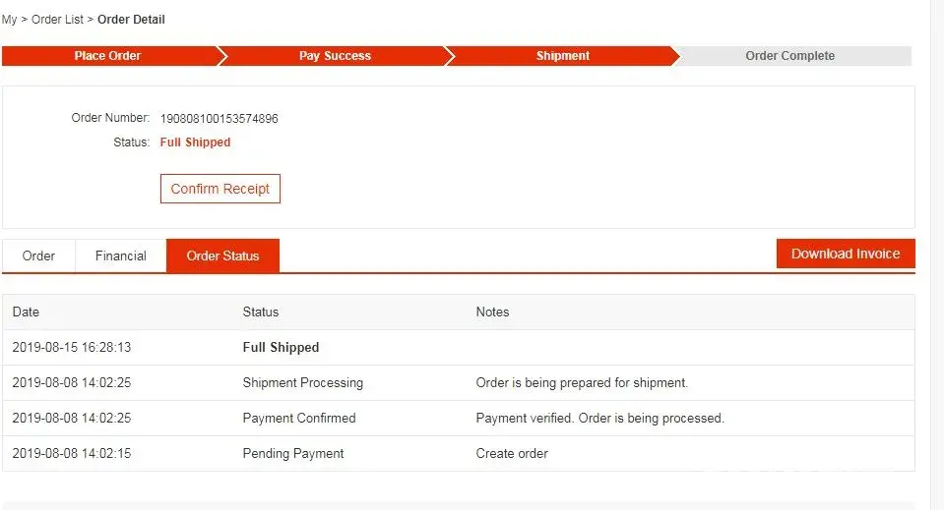Download the invoice
The image size is (944, 510).
(846, 254)
